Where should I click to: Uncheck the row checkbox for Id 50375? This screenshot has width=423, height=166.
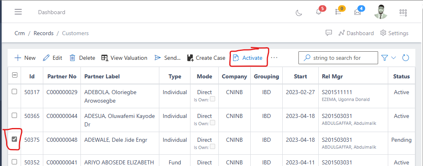coord(15,139)
